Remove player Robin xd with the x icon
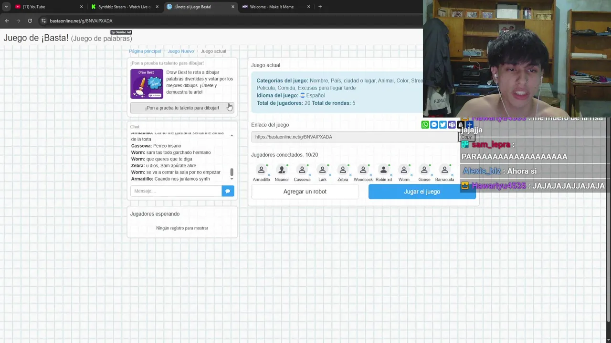 point(391,175)
